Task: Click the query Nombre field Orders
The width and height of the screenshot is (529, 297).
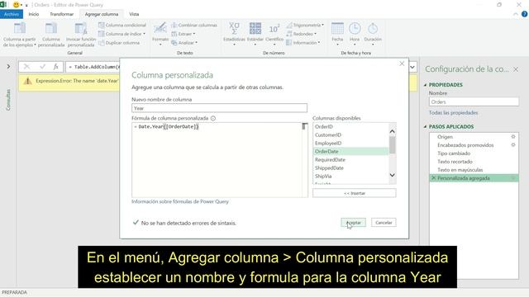Action: click(x=474, y=101)
